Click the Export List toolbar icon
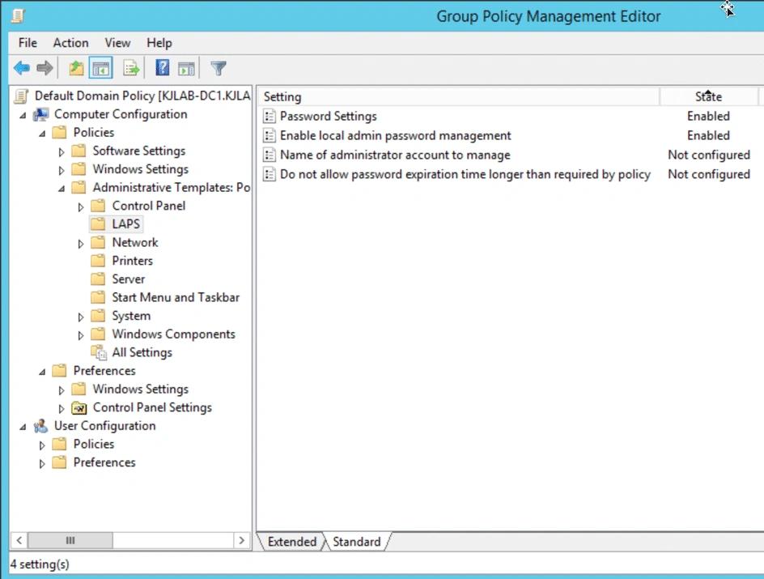 pyautogui.click(x=132, y=68)
